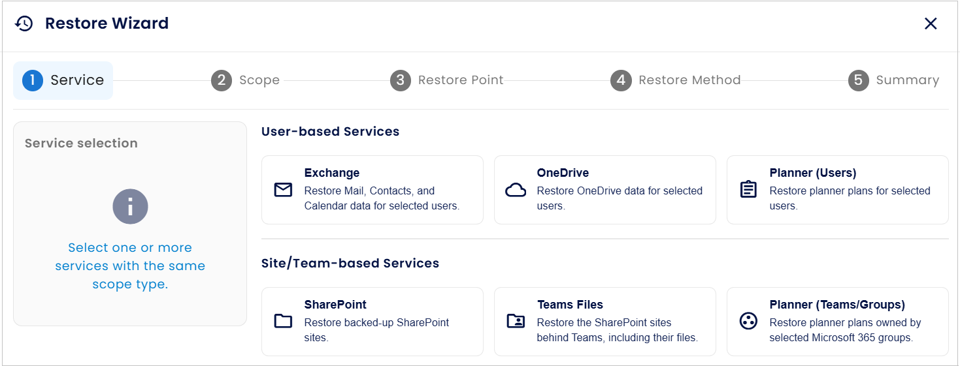Select the OneDrive service card
The height and width of the screenshot is (366, 960).
pos(605,190)
